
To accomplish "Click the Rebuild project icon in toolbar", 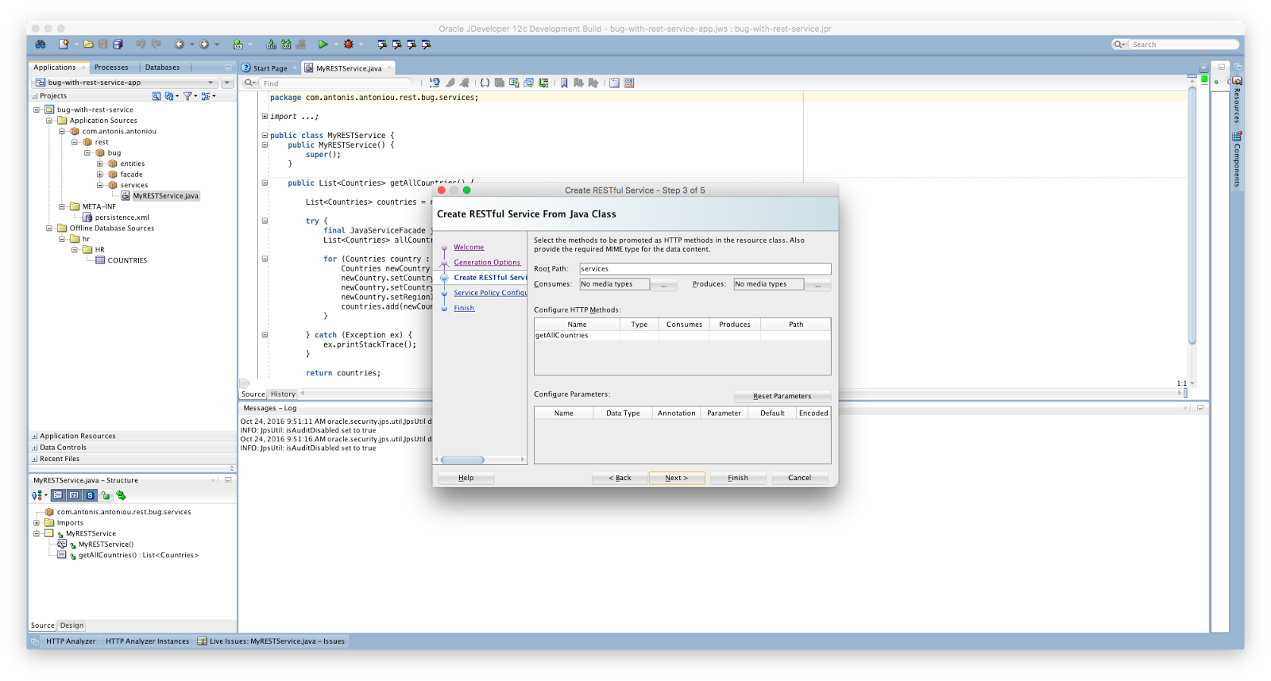I will click(286, 44).
